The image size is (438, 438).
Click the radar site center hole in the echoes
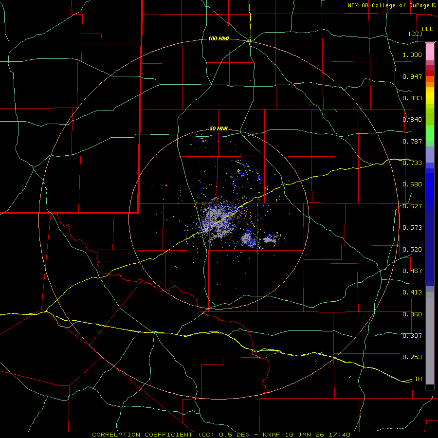[x=219, y=219]
